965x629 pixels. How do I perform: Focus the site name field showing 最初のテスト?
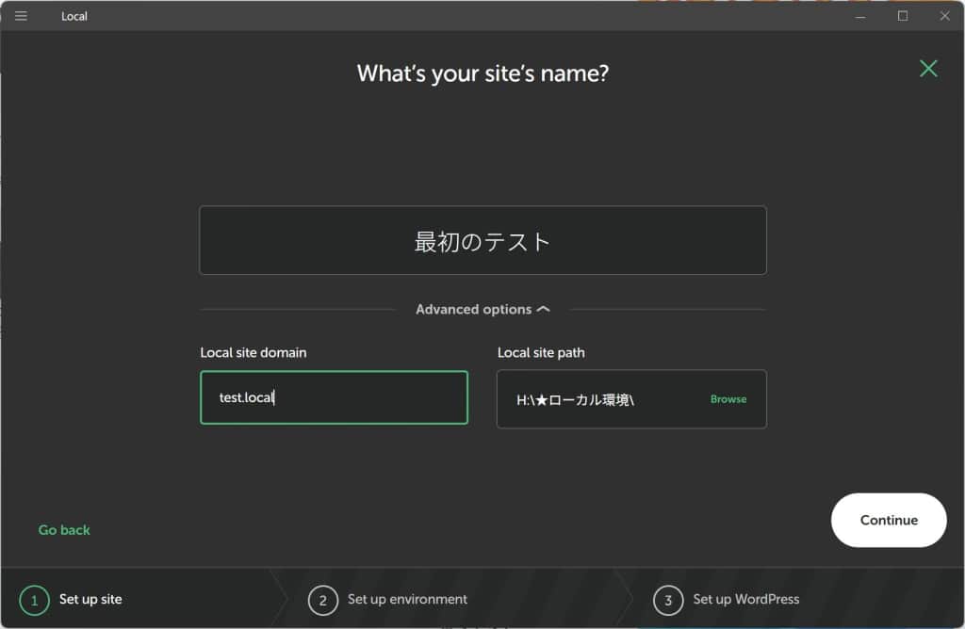tap(482, 241)
